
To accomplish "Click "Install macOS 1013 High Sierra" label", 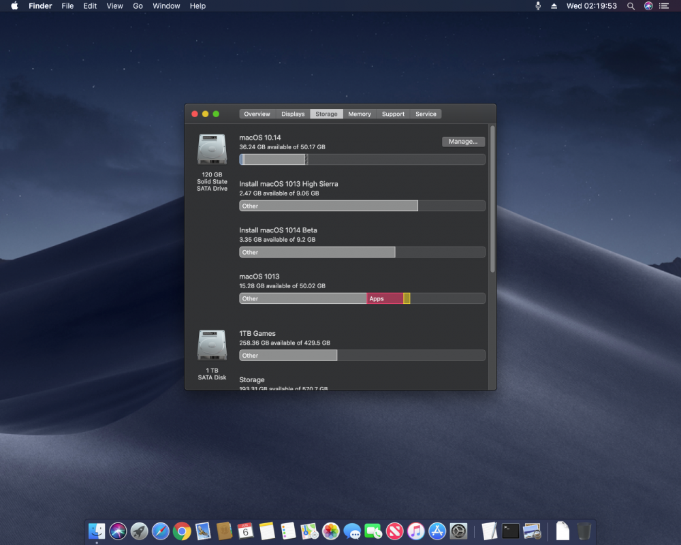I will pyautogui.click(x=288, y=184).
